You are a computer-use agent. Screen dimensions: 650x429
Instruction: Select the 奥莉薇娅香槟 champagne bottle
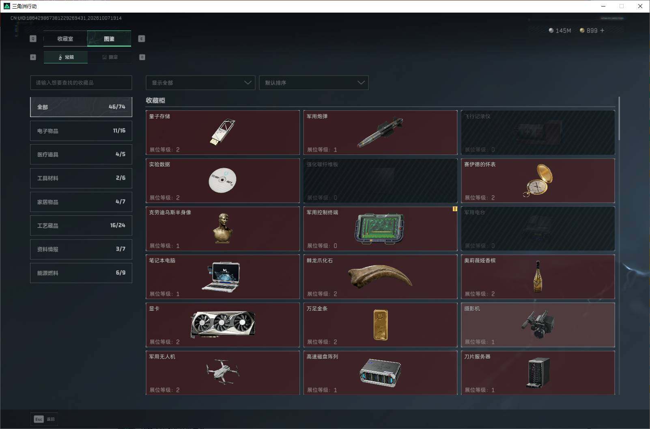[x=538, y=277]
